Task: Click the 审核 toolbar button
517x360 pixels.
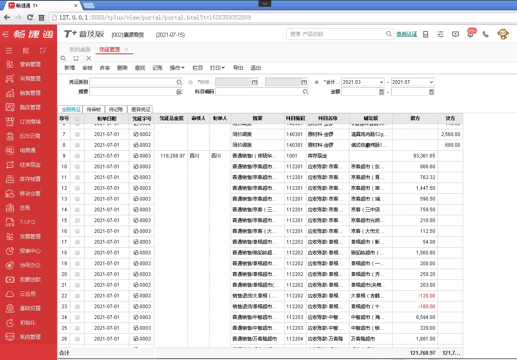Action: 87,68
